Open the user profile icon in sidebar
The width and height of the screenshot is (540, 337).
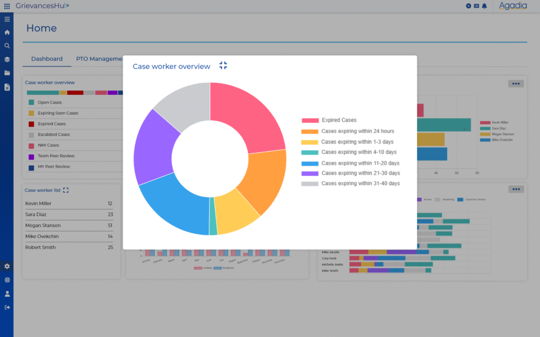click(7, 294)
